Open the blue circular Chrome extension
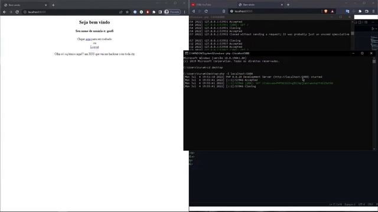 click(x=135, y=12)
